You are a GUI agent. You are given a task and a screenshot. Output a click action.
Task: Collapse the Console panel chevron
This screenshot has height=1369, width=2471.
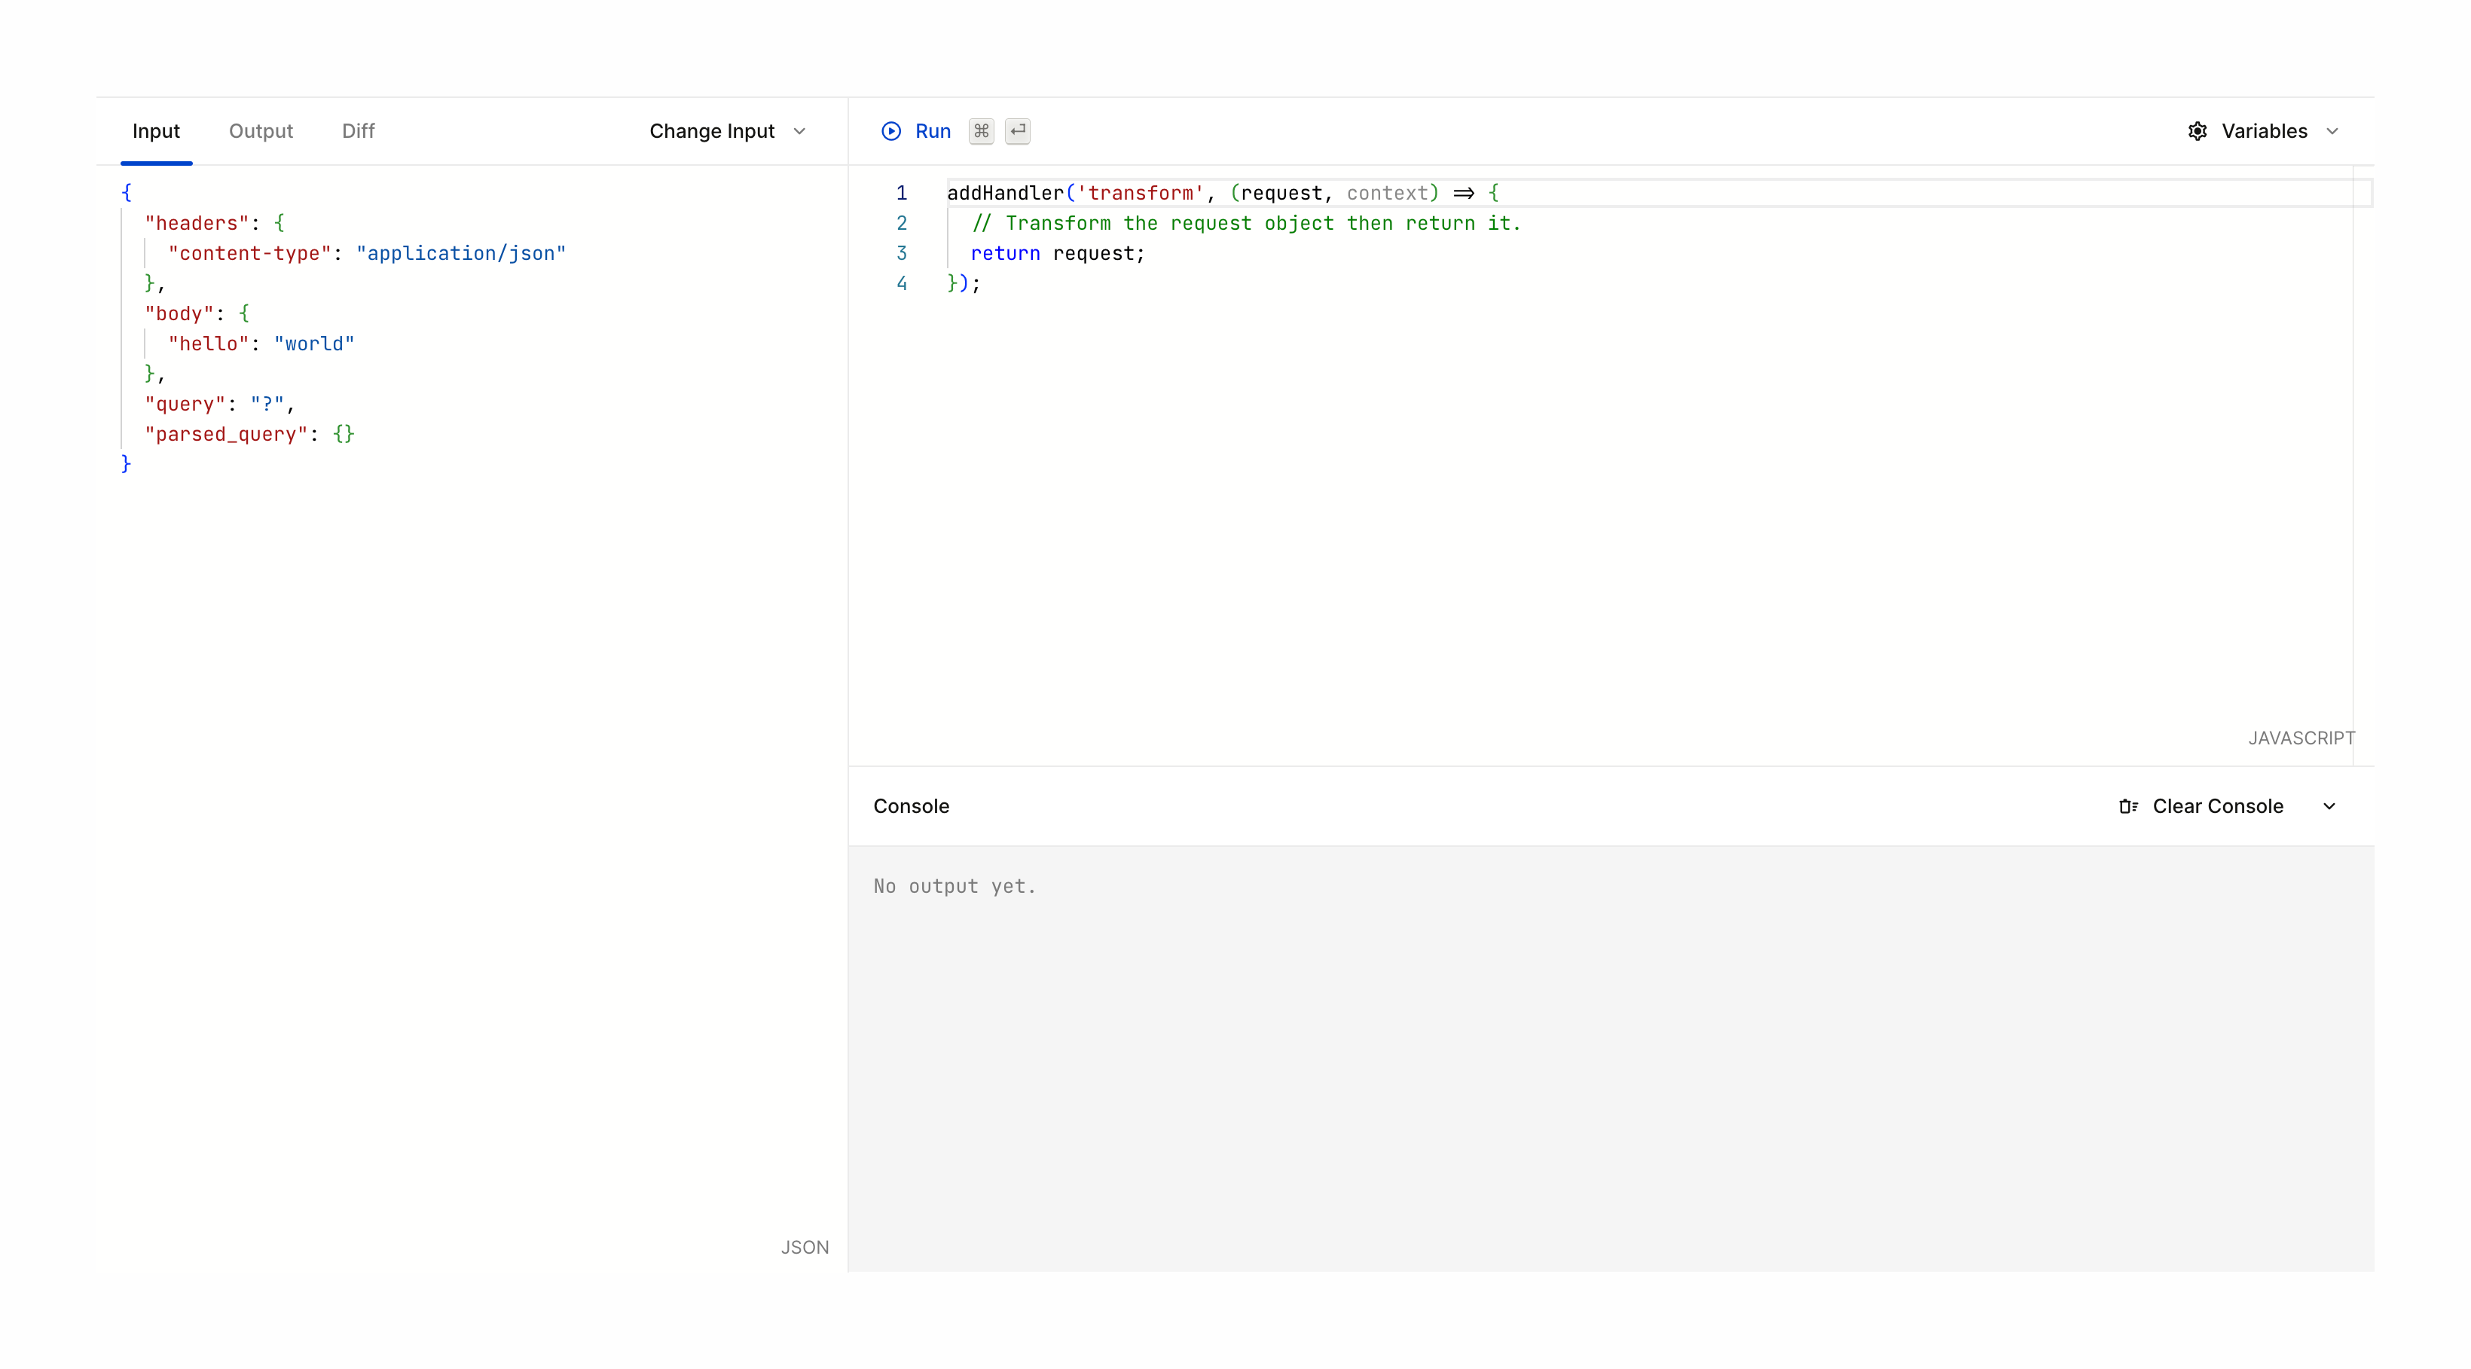click(x=2329, y=807)
